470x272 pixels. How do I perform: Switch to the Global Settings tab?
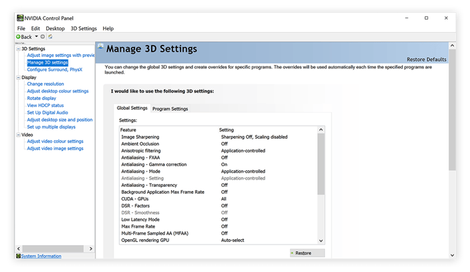coord(132,108)
